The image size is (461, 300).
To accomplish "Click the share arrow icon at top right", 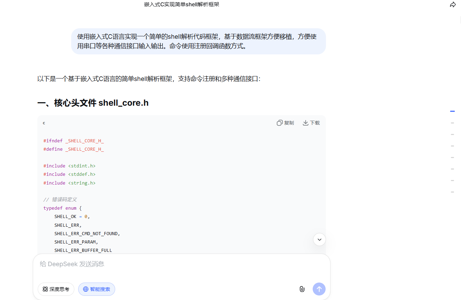I will 453,5.
